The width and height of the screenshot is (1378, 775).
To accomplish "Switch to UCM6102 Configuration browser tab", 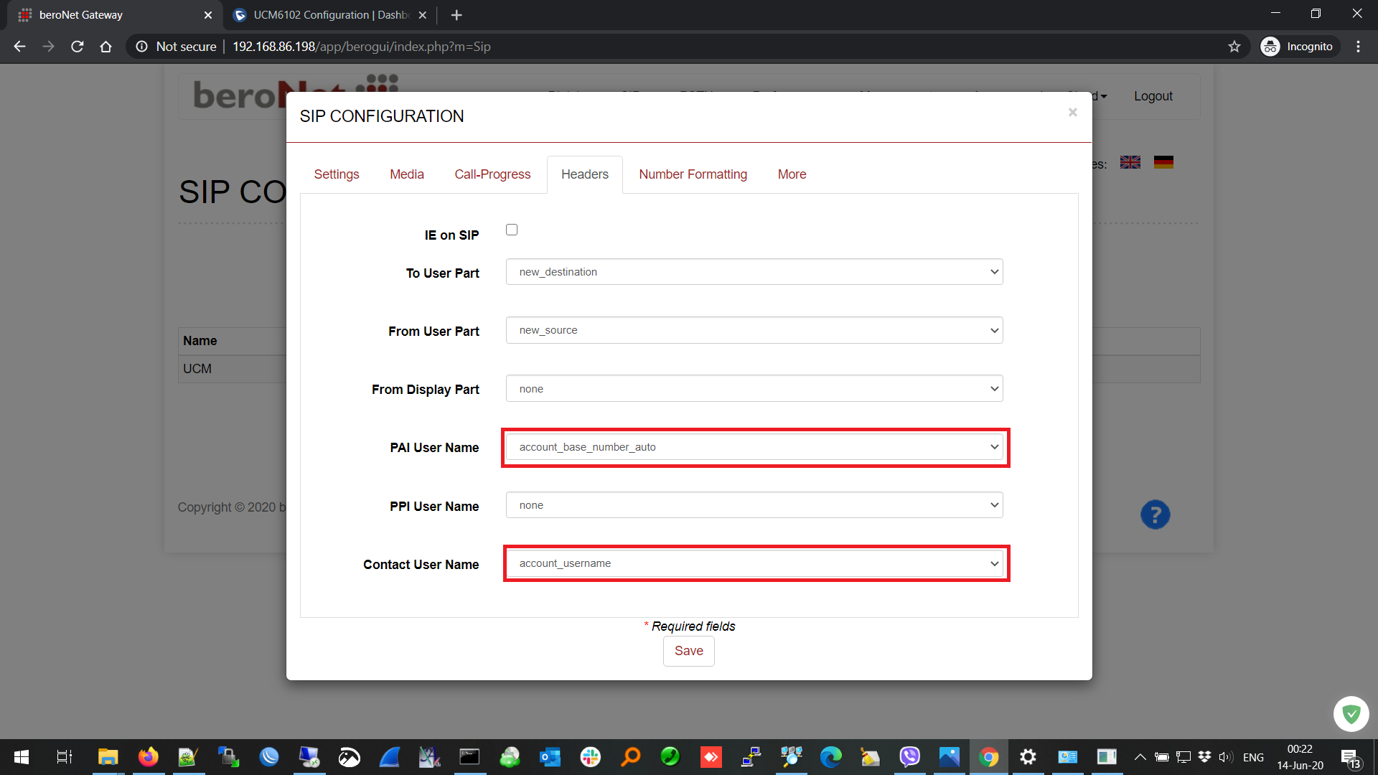I will [330, 15].
